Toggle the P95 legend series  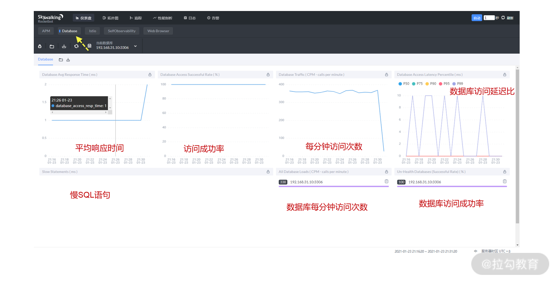pos(444,84)
